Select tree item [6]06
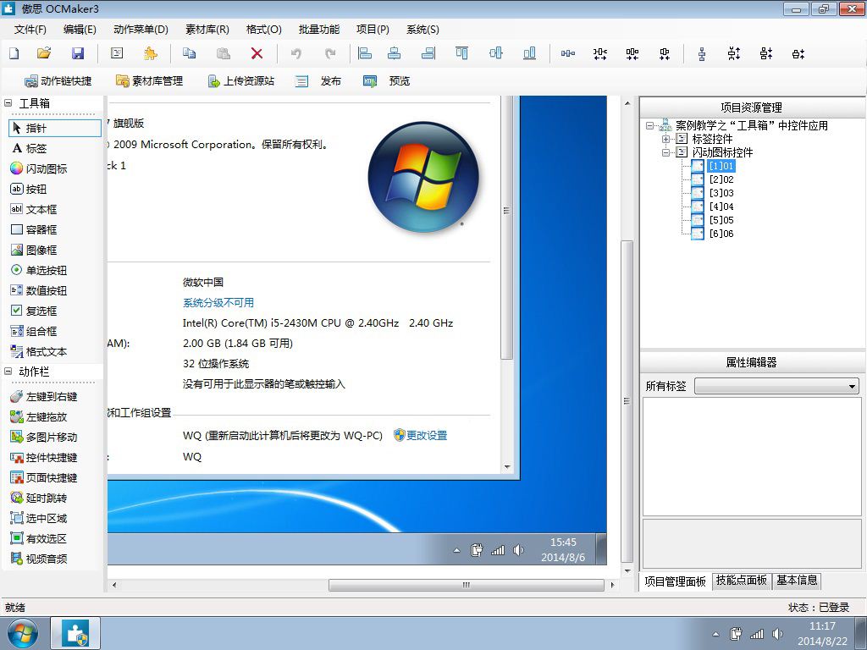Viewport: 867px width, 650px height. pos(721,234)
